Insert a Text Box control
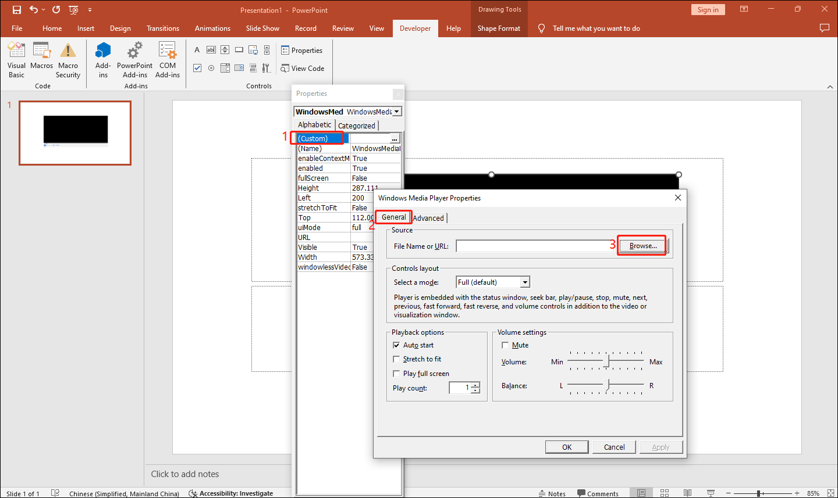838x498 pixels. (211, 50)
